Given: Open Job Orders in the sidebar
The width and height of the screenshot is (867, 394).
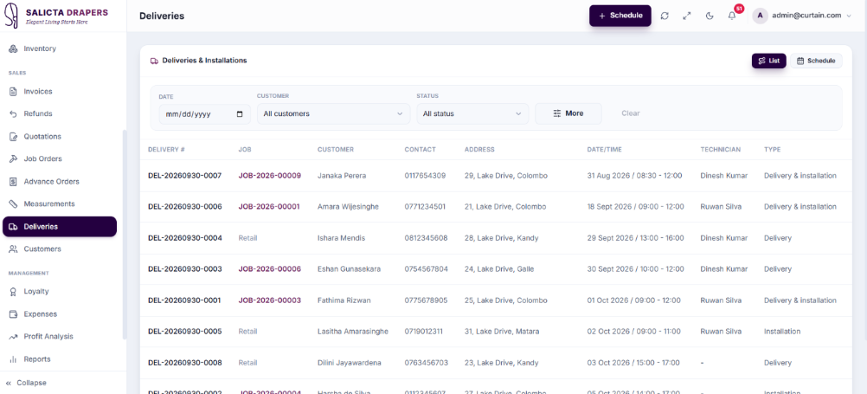Looking at the screenshot, I should point(60,158).
